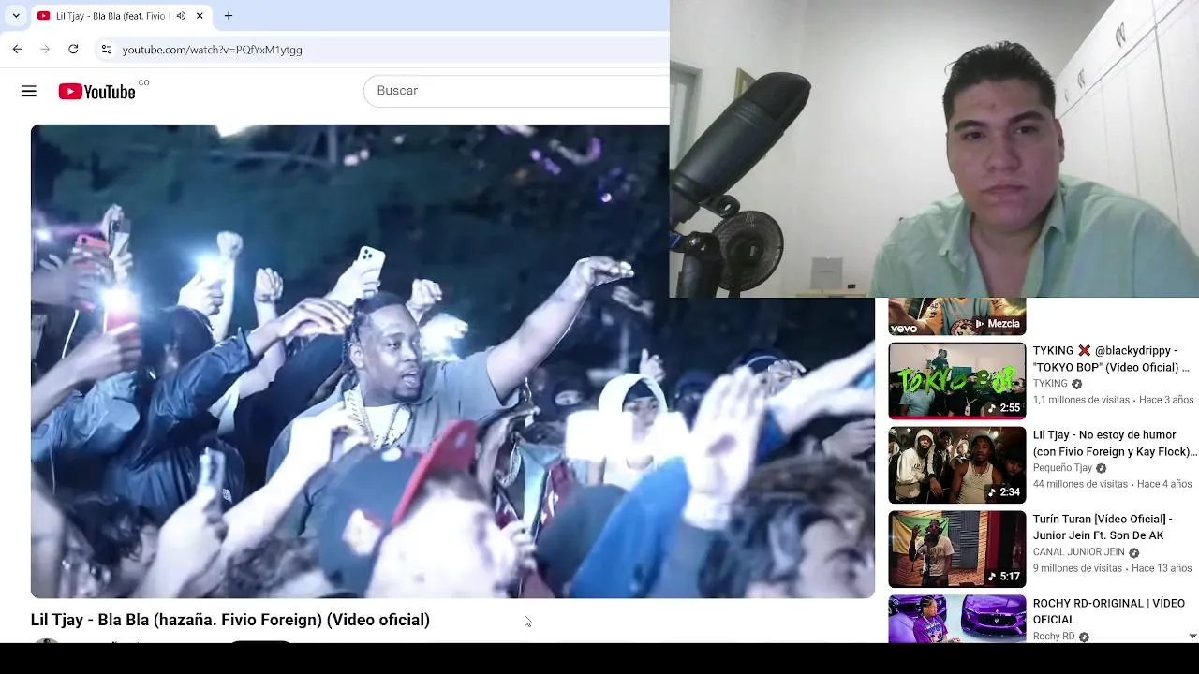Mute the tab via its speaker icon
Image resolution: width=1199 pixels, height=674 pixels.
tap(181, 16)
